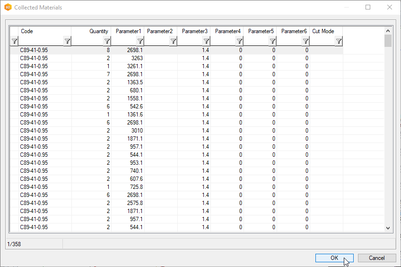
Task: Click the Quantity column filter icon
Action: point(107,42)
